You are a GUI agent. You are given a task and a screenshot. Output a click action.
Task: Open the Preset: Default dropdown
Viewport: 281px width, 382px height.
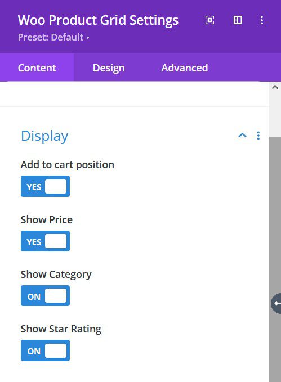[53, 37]
